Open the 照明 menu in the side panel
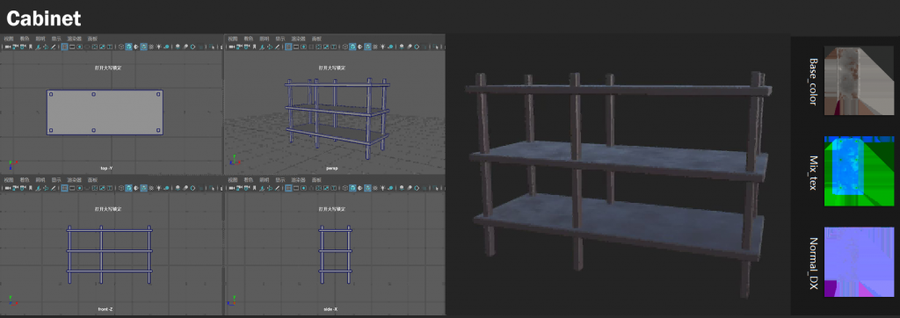 tap(264, 180)
